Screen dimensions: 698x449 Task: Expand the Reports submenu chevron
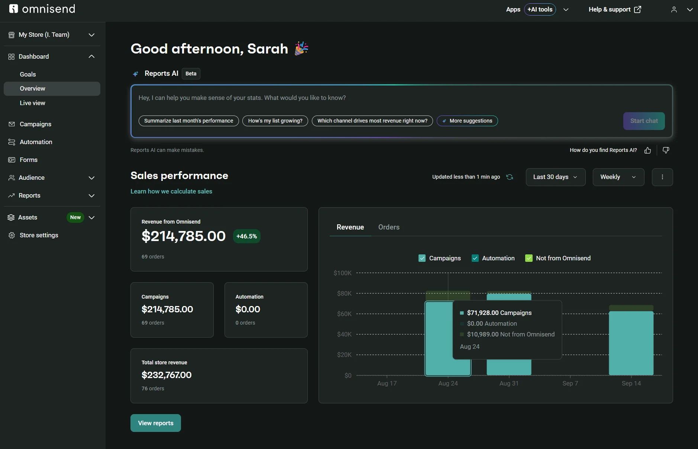tap(91, 196)
